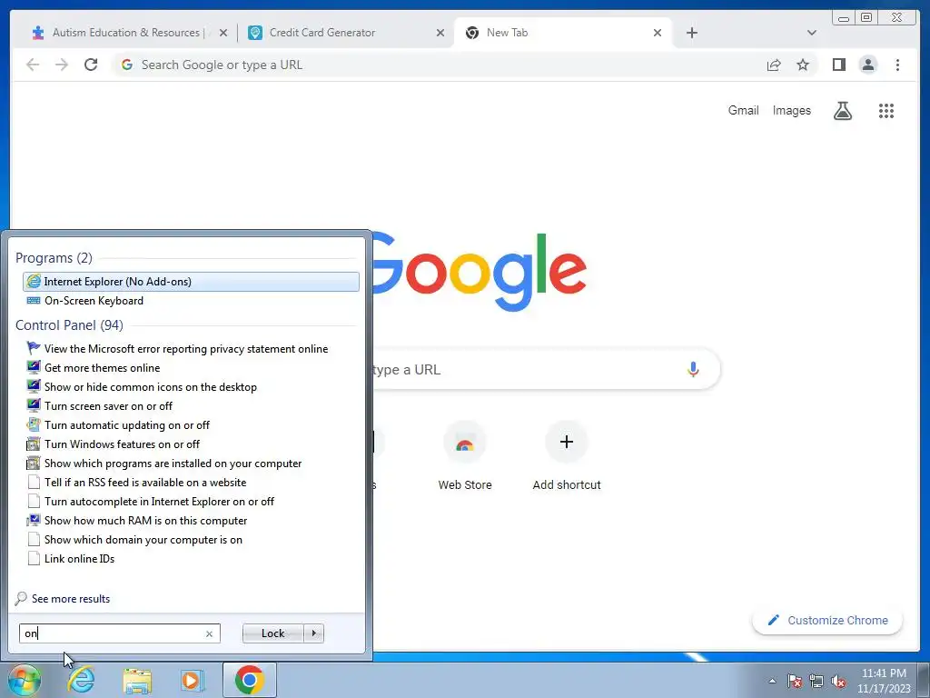Close the Autism Education tab

pyautogui.click(x=223, y=33)
